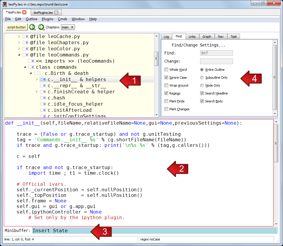Click the empty node icon beside c.Birth & death
The image size is (283, 246).
[x=37, y=73]
